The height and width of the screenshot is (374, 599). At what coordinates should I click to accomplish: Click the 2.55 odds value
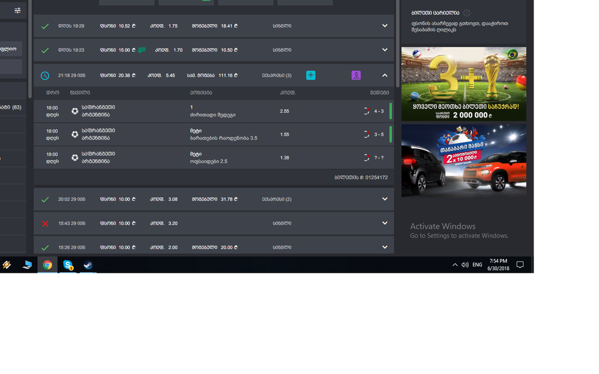click(284, 111)
